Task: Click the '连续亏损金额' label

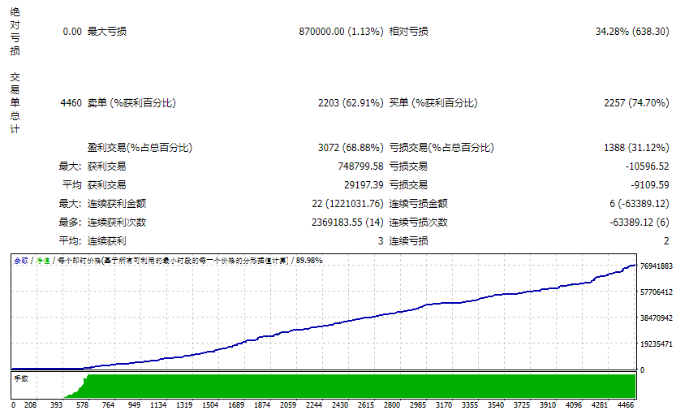Action: (x=418, y=204)
